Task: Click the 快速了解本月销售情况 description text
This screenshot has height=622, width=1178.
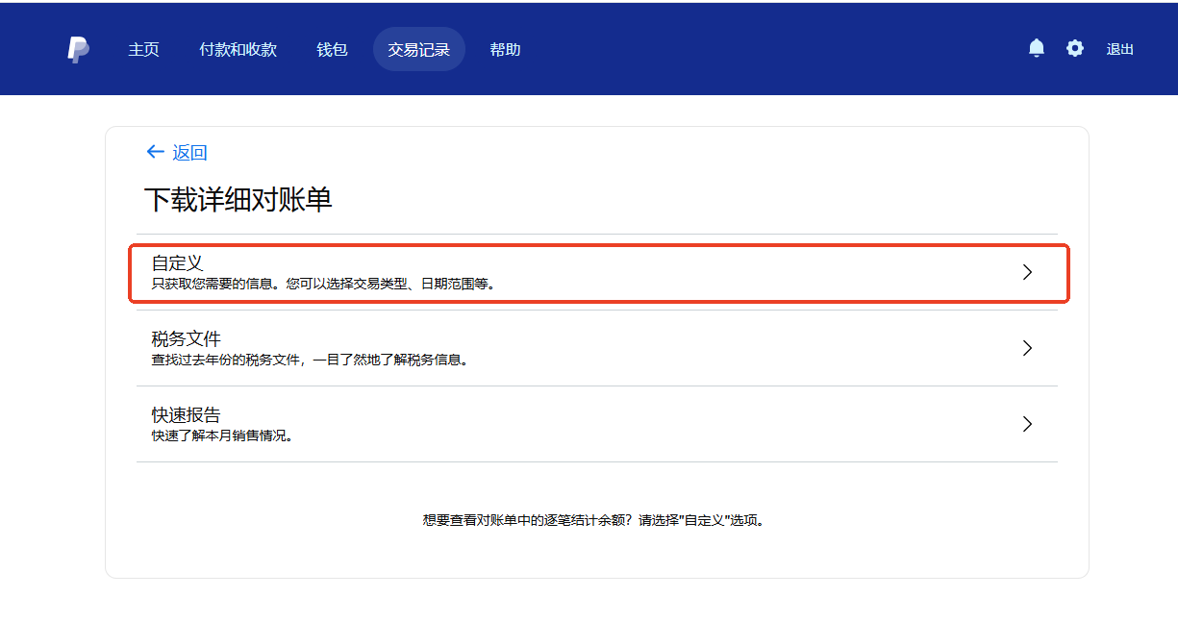Action: point(222,435)
